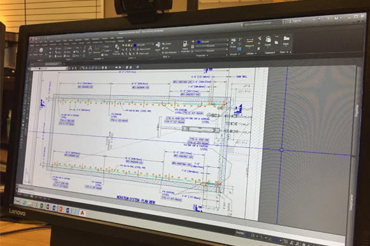Click the Paste clipboard tool
The image size is (370, 246).
coord(268,41)
